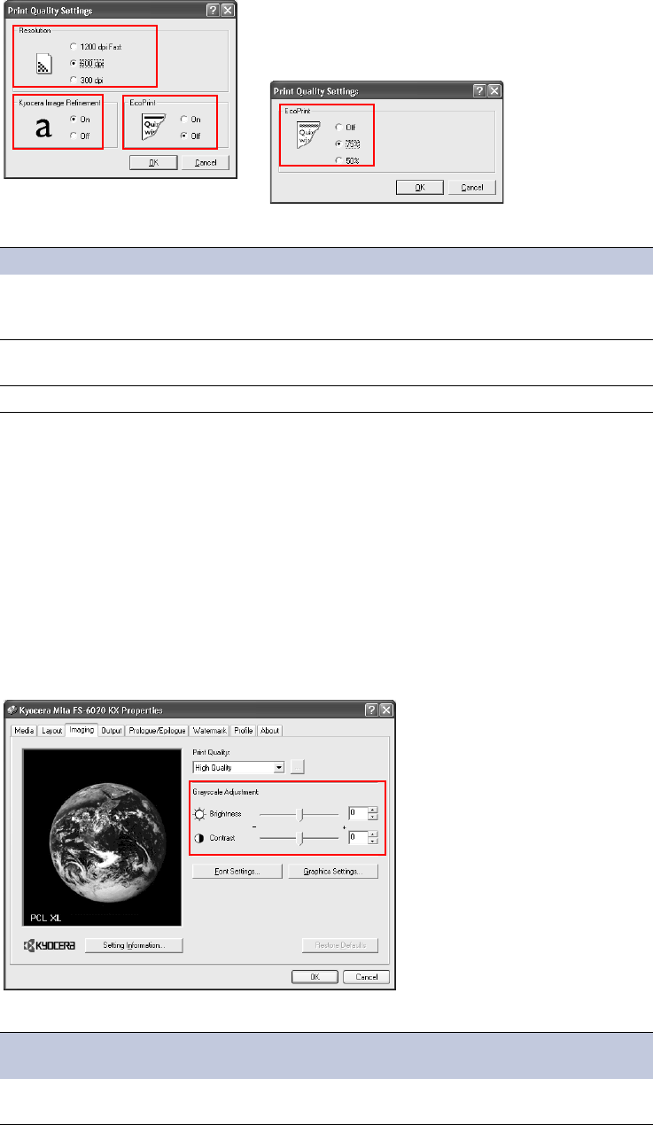Open the Print Quality dropdown list

pyautogui.click(x=279, y=767)
